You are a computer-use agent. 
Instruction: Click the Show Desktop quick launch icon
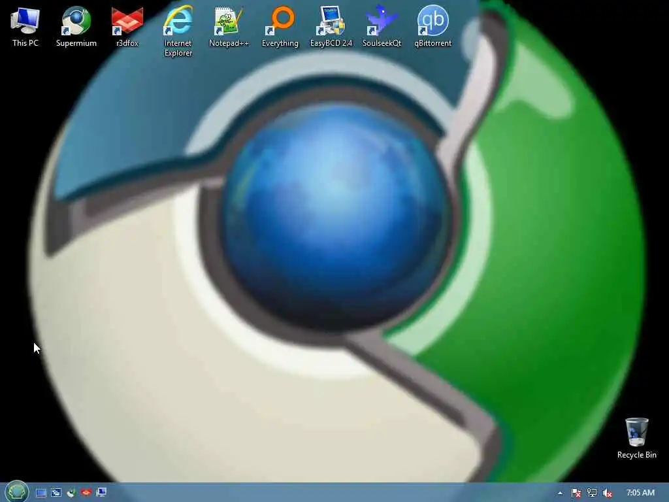tap(41, 493)
